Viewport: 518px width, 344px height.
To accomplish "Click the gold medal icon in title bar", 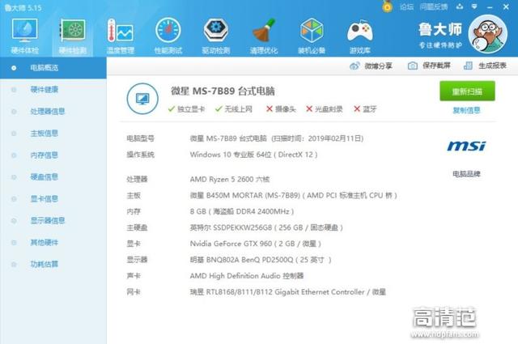I will click(x=387, y=6).
